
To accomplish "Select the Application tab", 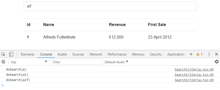I will (176, 54).
